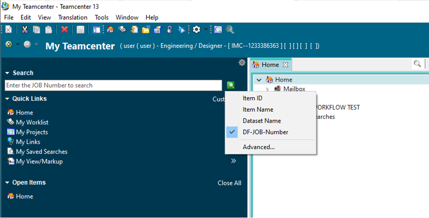Collapse the Search section
Screen dimensions: 429x218
pyautogui.click(x=7, y=73)
